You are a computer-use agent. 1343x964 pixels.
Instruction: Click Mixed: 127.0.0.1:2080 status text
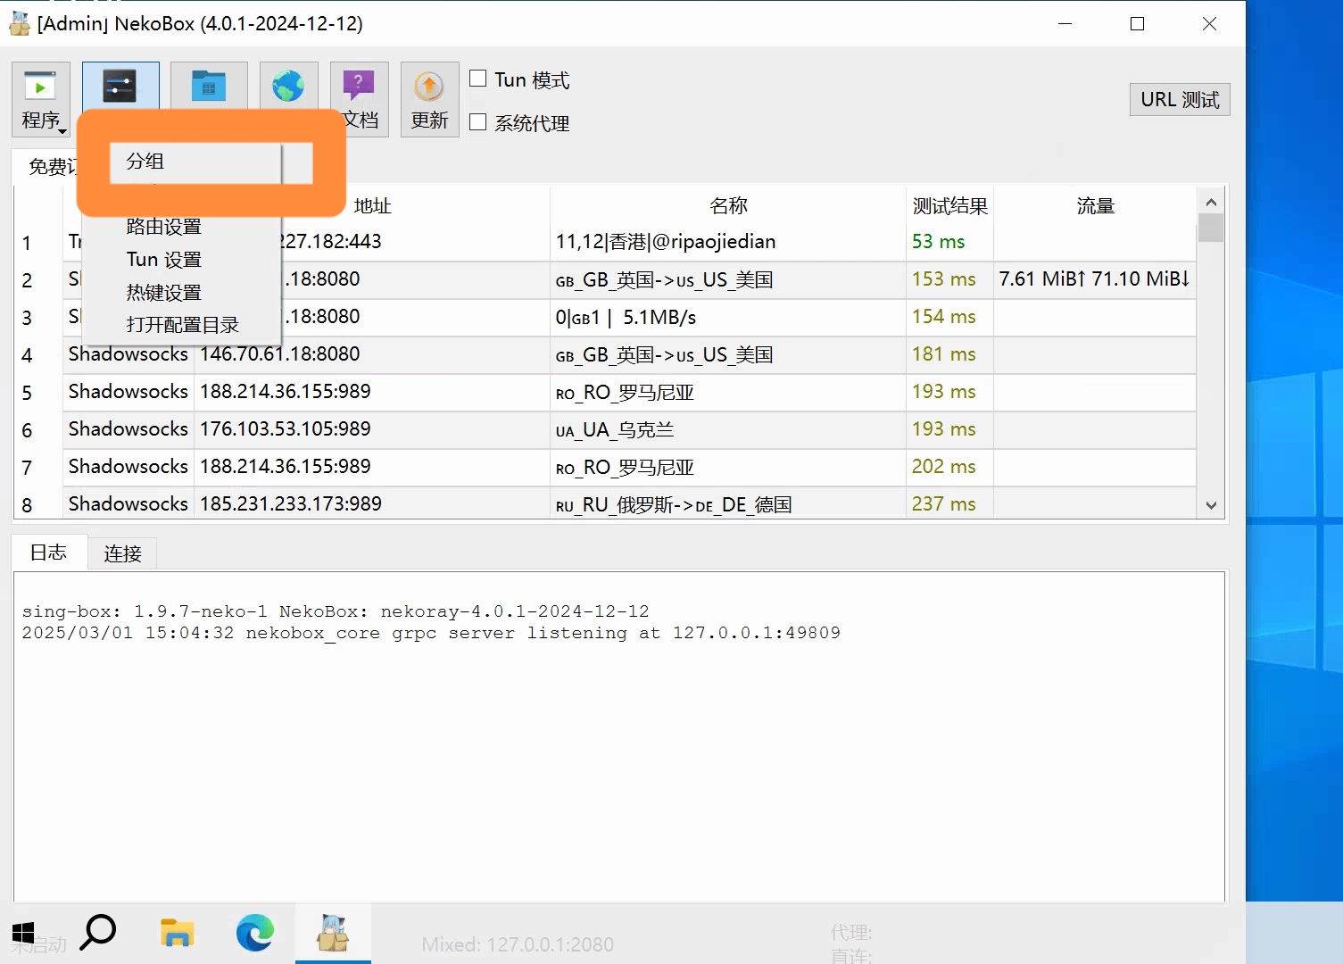pyautogui.click(x=518, y=944)
